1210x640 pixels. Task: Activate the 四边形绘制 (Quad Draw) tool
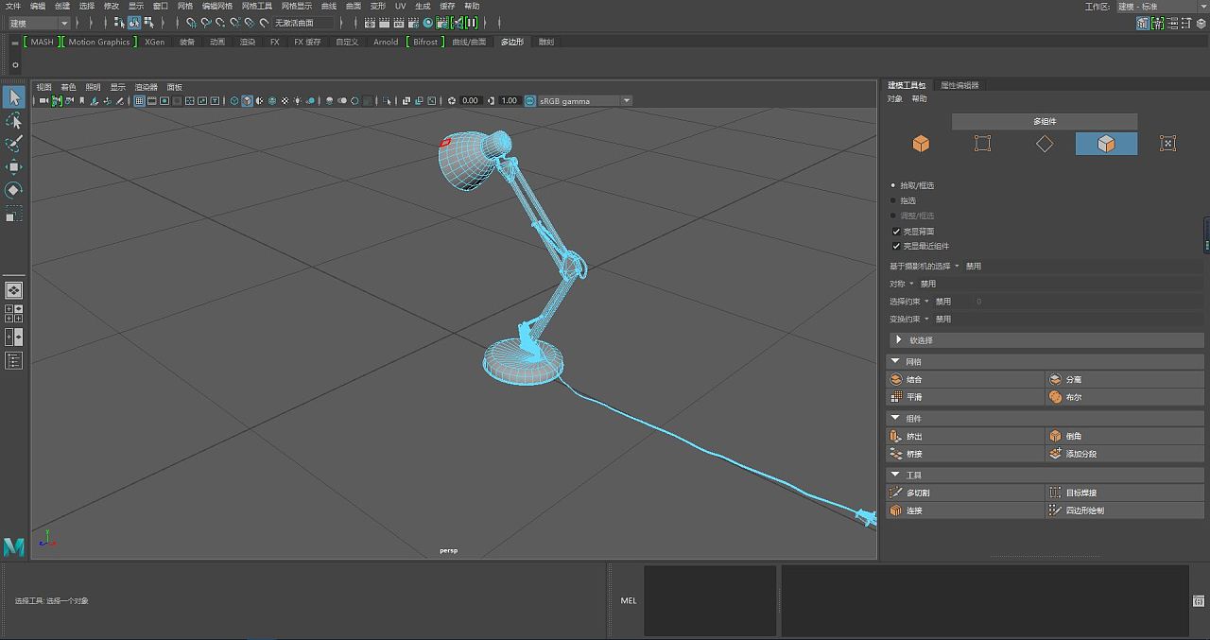click(1126, 510)
